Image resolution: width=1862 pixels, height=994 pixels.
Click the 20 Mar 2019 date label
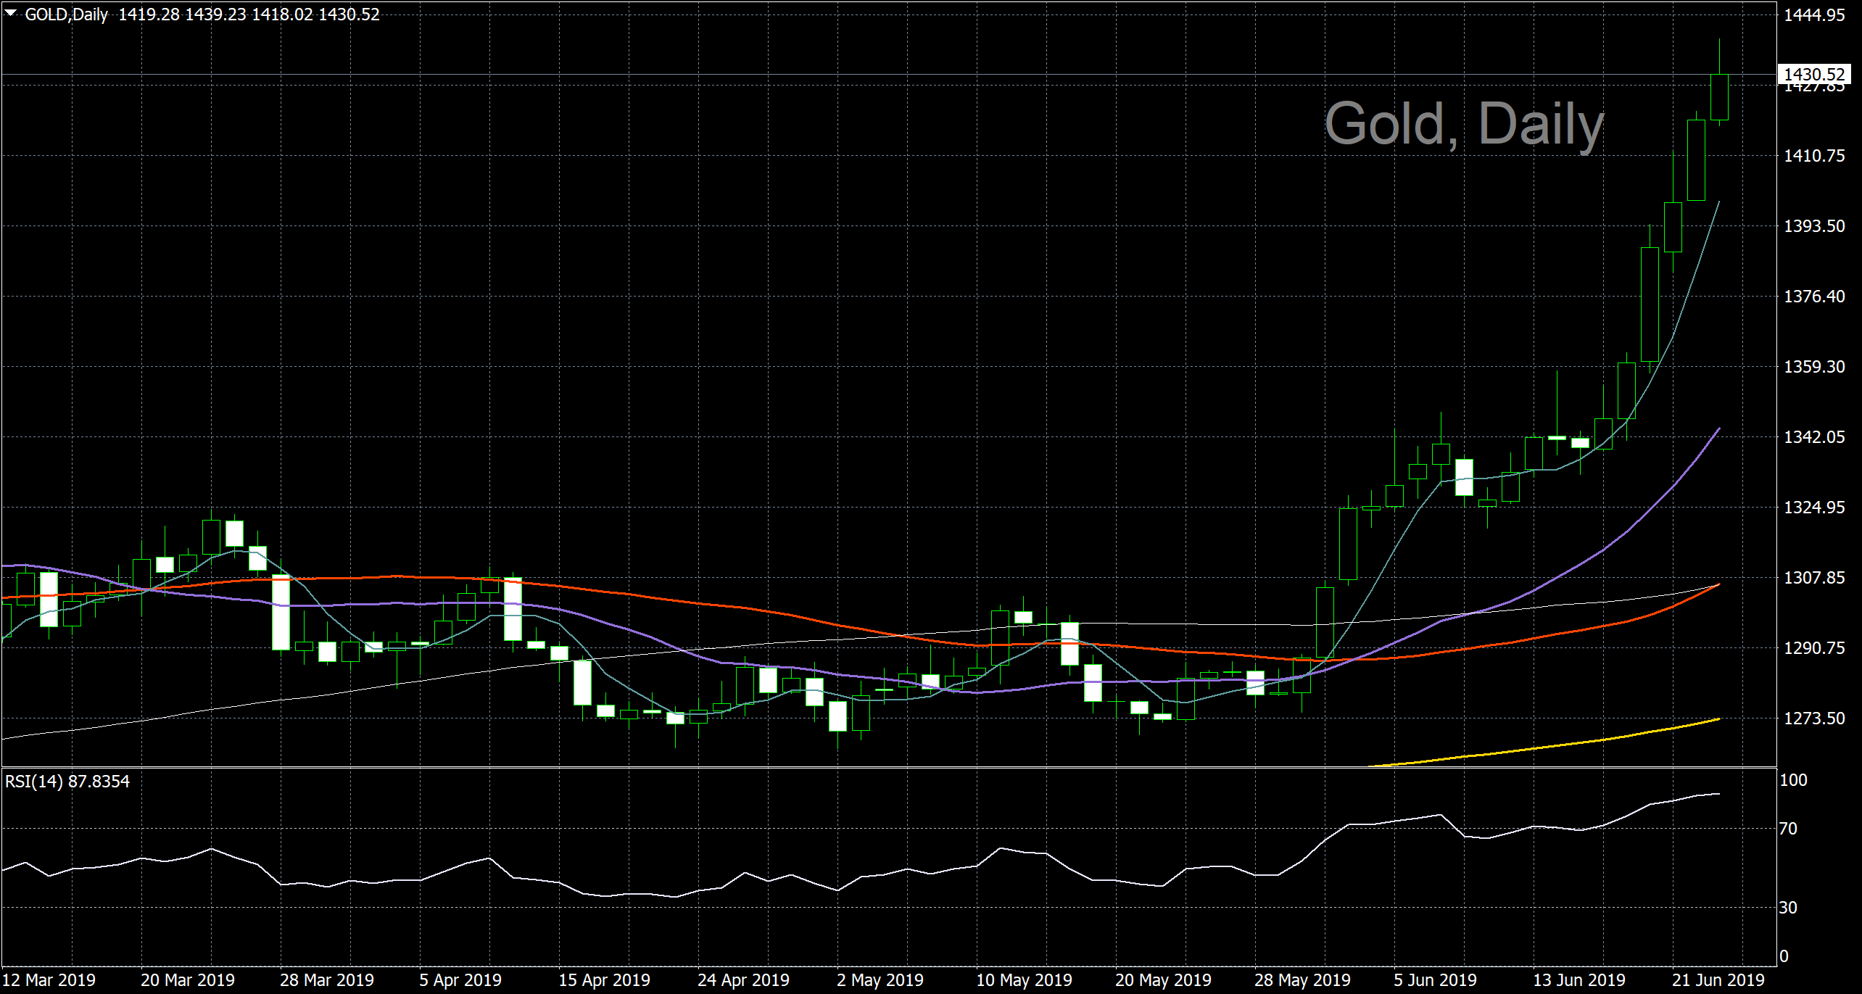[188, 980]
